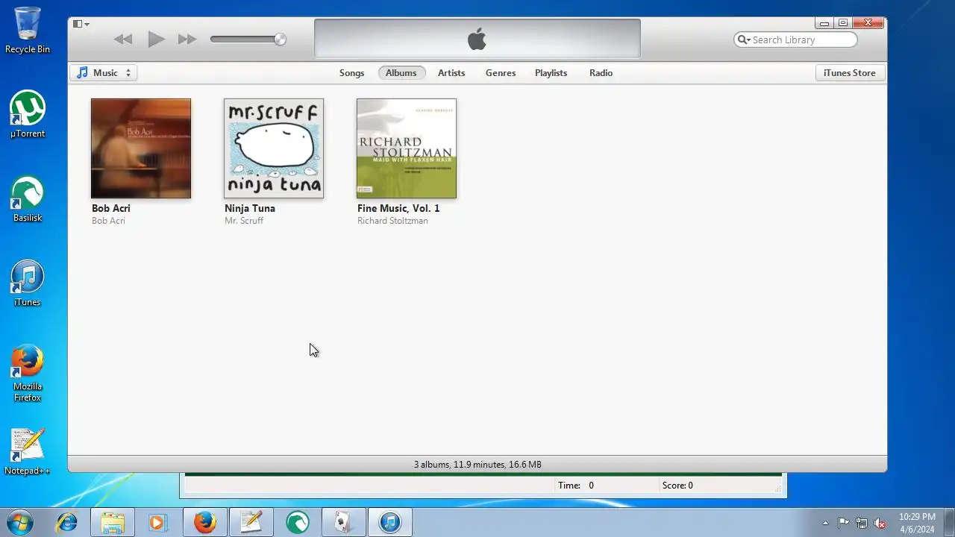The height and width of the screenshot is (537, 955).
Task: Click the network tray icon
Action: click(862, 523)
